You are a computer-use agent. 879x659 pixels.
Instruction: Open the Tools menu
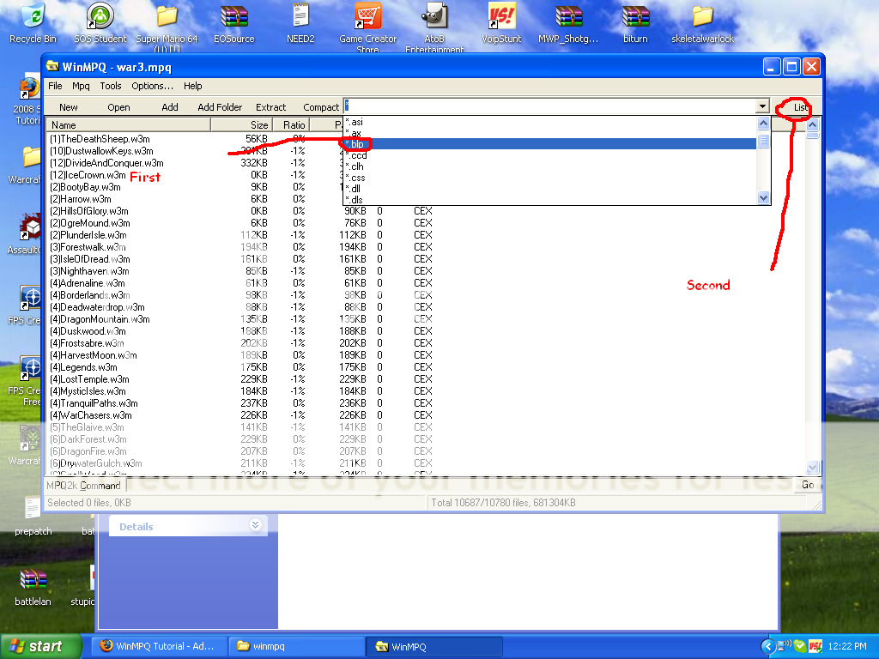coord(111,86)
